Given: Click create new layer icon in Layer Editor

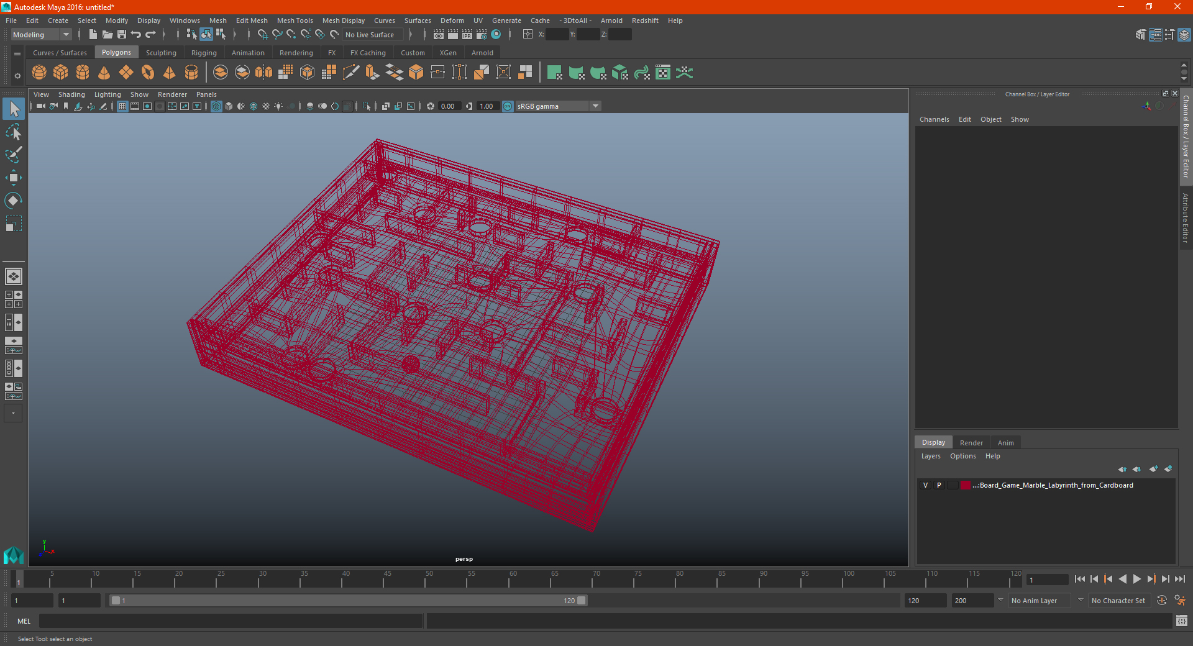Looking at the screenshot, I should [x=1154, y=469].
